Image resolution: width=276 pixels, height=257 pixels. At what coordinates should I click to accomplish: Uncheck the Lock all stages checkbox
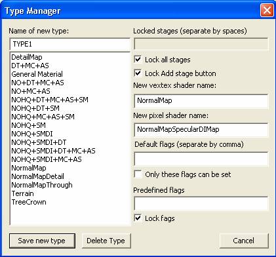[138, 60]
